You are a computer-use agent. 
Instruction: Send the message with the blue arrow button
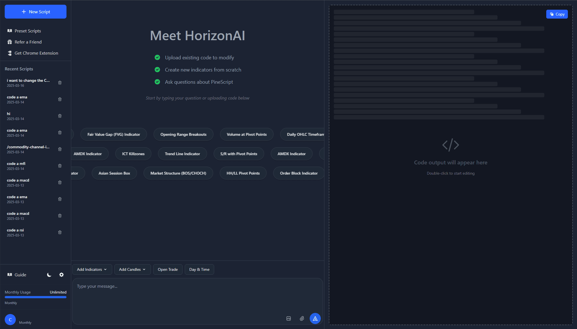coord(315,318)
